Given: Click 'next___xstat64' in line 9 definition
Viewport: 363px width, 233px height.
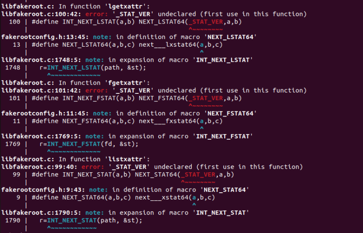Looking at the screenshot, I should tap(162, 197).
